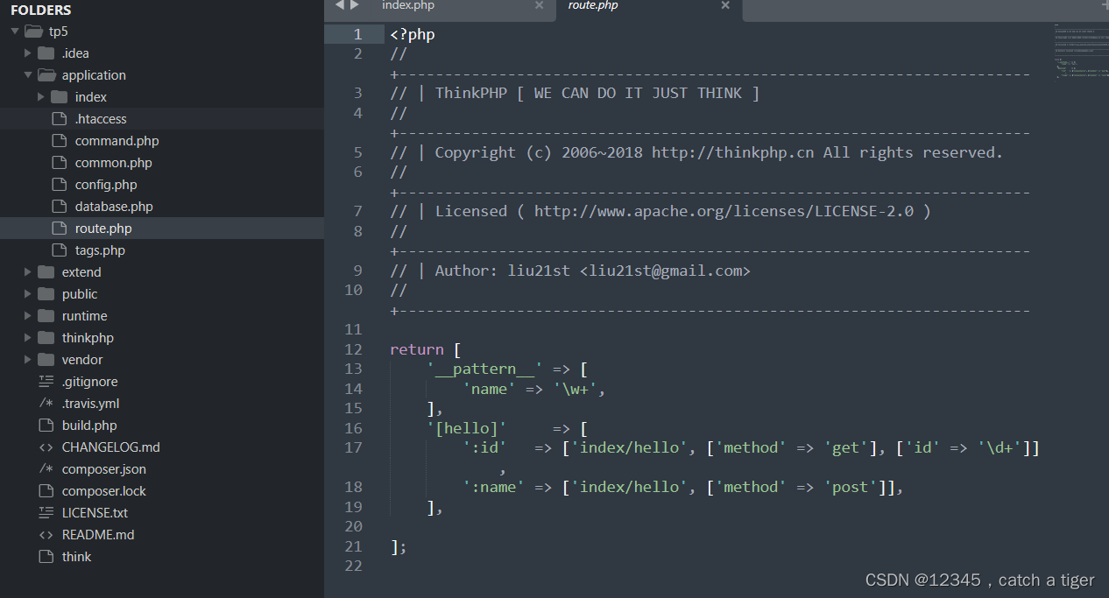The height and width of the screenshot is (598, 1109).
Task: Open config.php from the sidebar
Action: (x=106, y=185)
